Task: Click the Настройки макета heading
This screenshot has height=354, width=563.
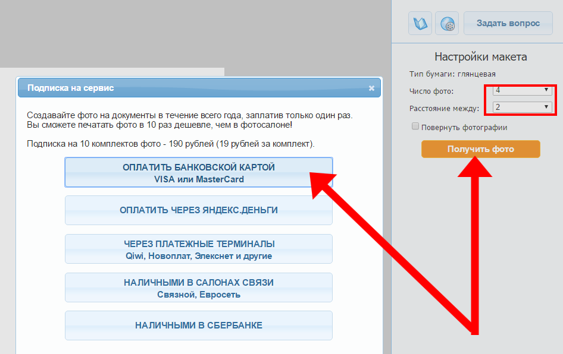Action: click(x=480, y=57)
